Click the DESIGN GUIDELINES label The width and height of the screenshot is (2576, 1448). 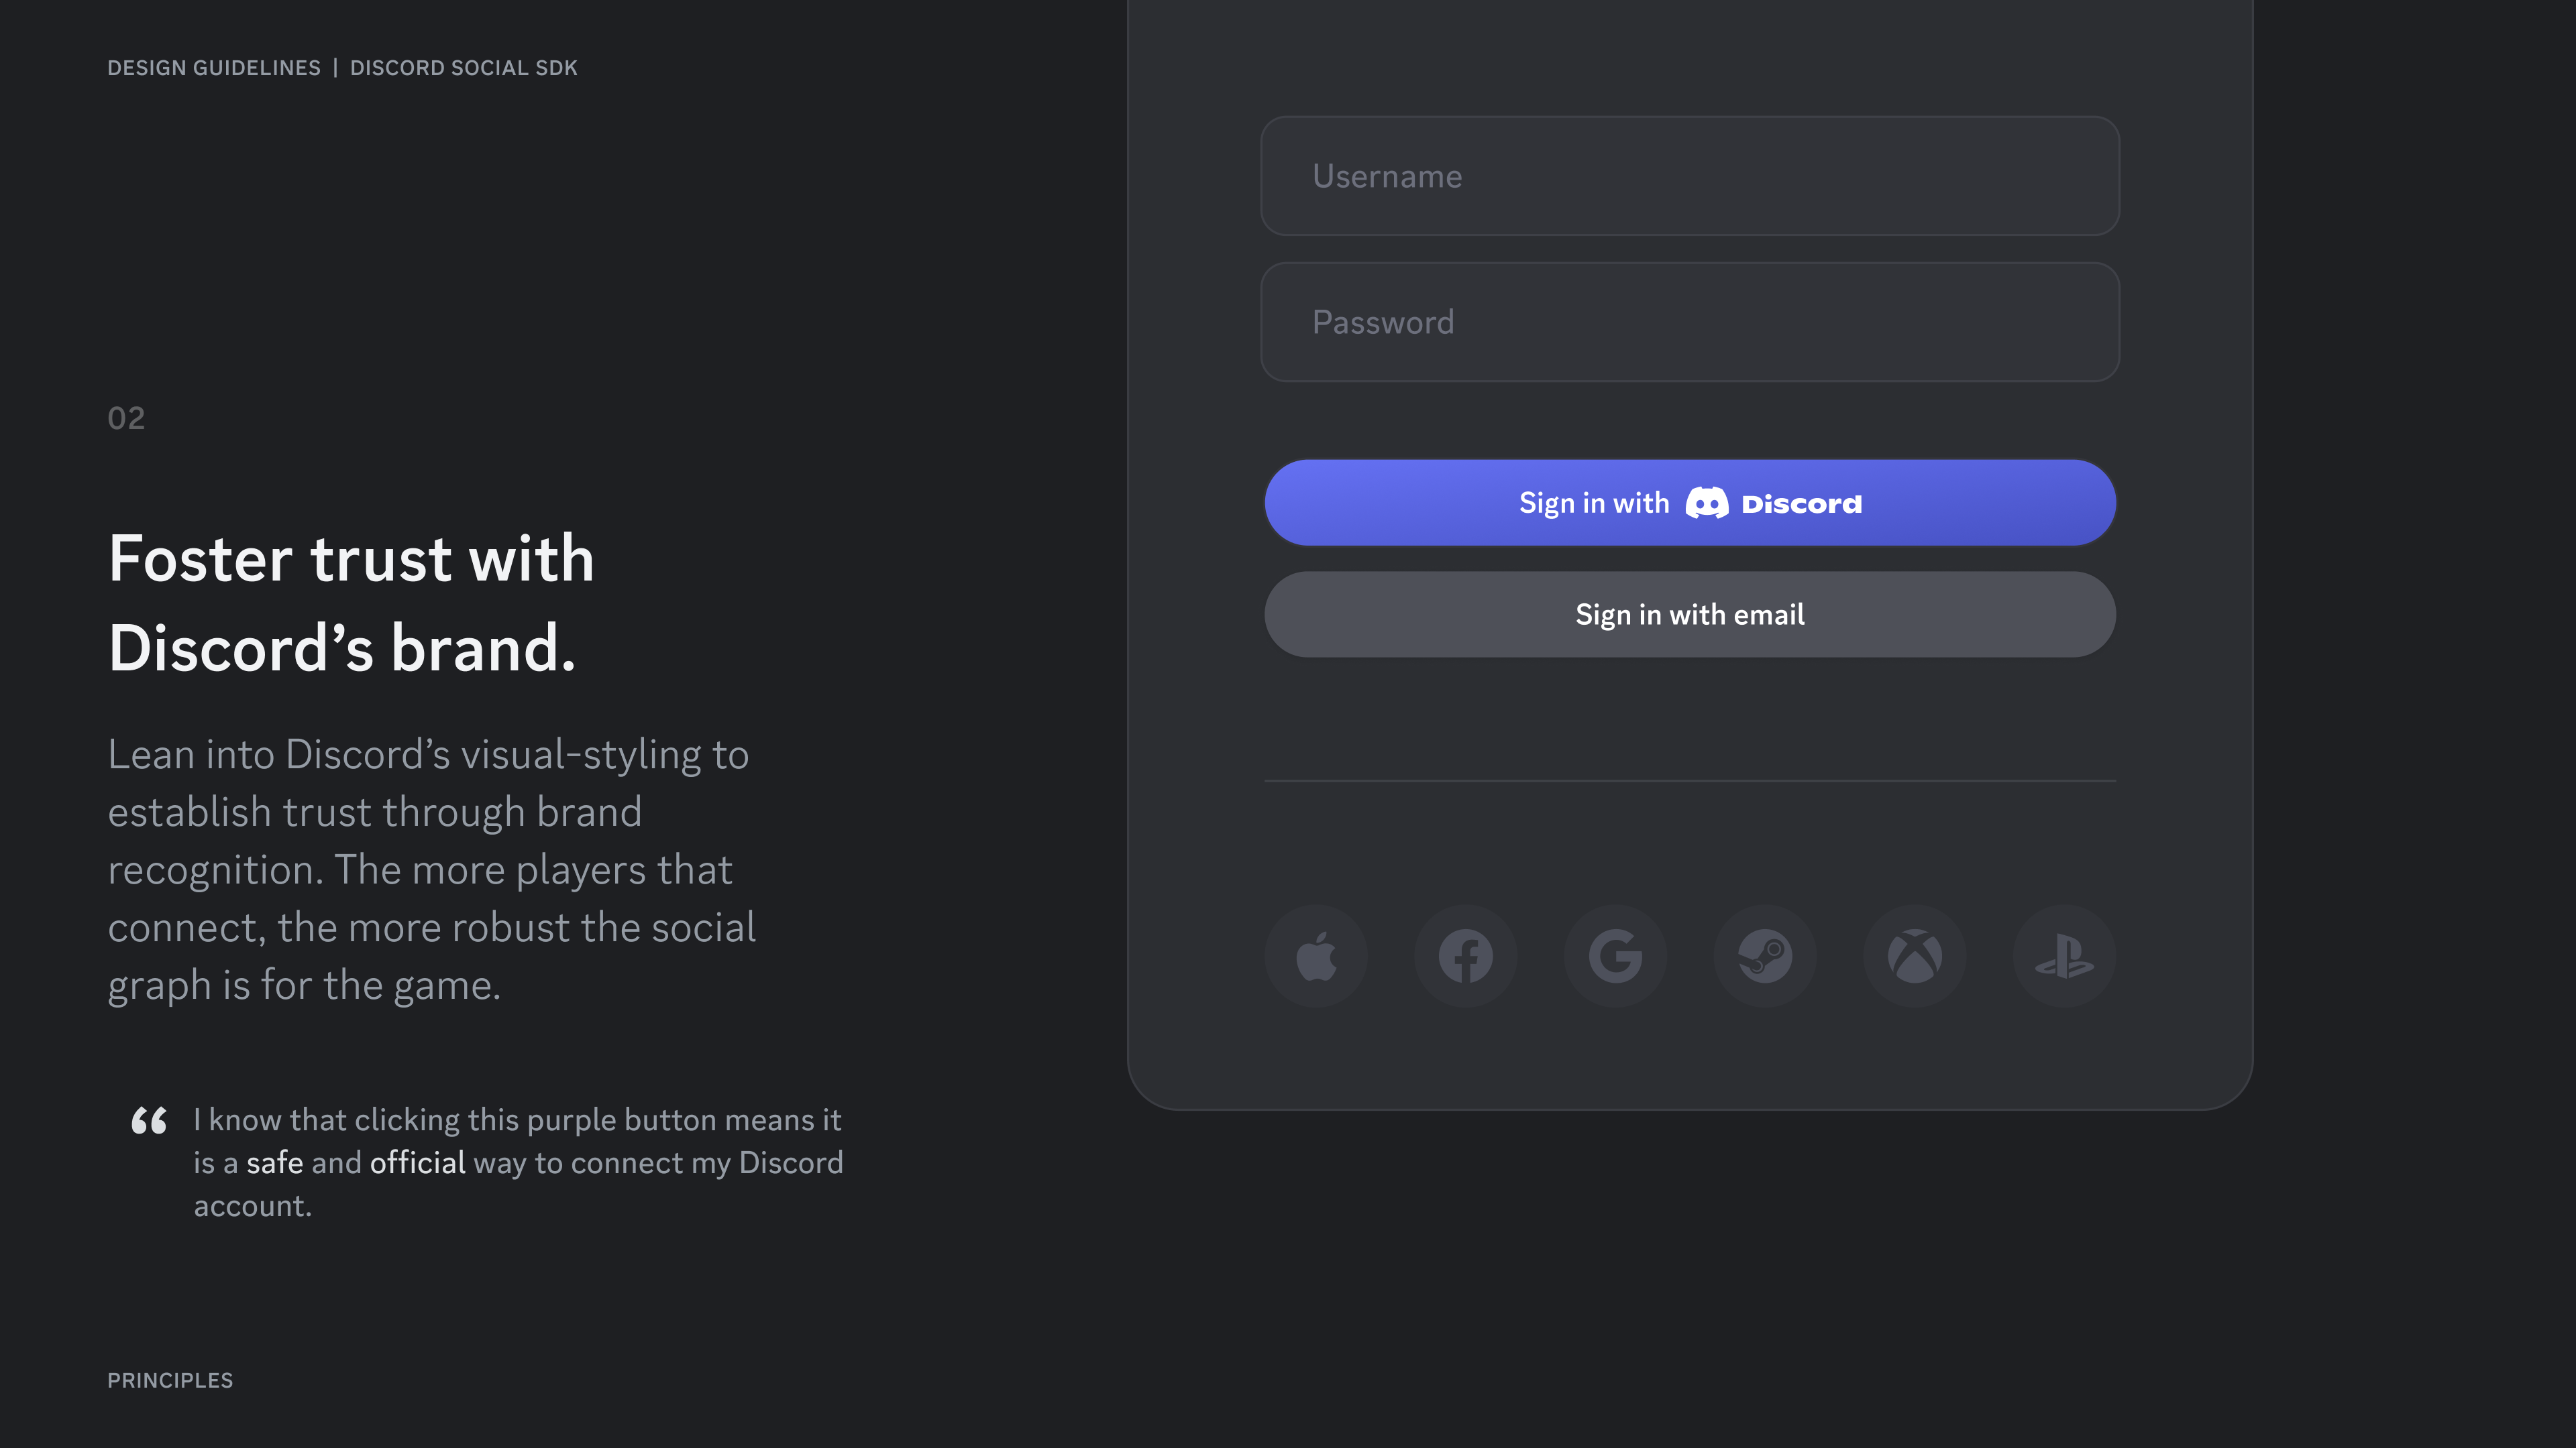214,68
